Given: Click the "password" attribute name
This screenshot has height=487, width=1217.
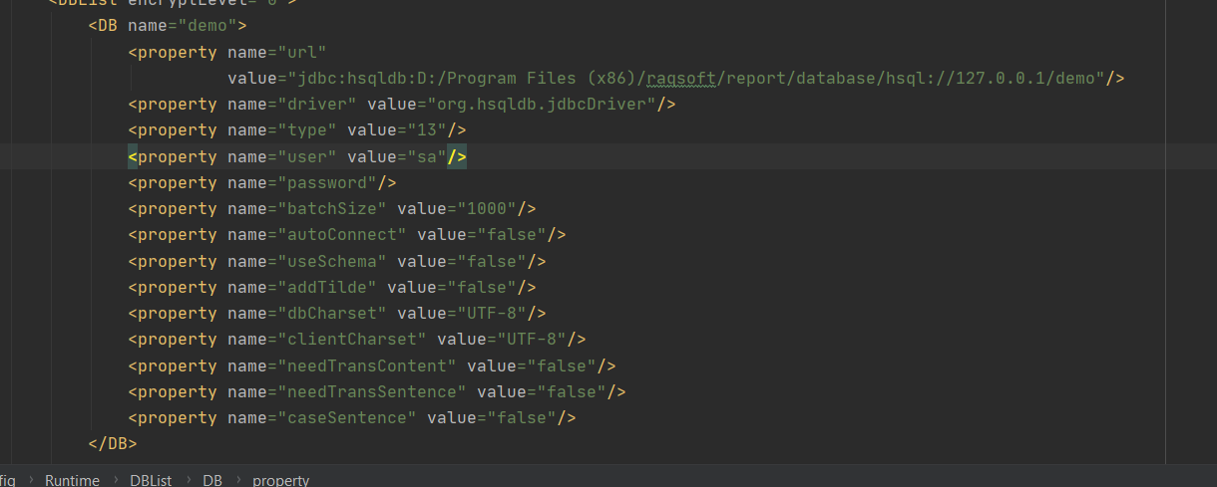Looking at the screenshot, I should pyautogui.click(x=326, y=183).
